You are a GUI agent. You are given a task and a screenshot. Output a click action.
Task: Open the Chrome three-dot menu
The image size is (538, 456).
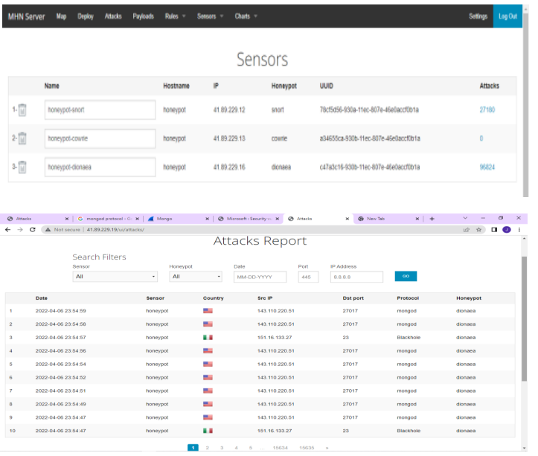click(519, 230)
